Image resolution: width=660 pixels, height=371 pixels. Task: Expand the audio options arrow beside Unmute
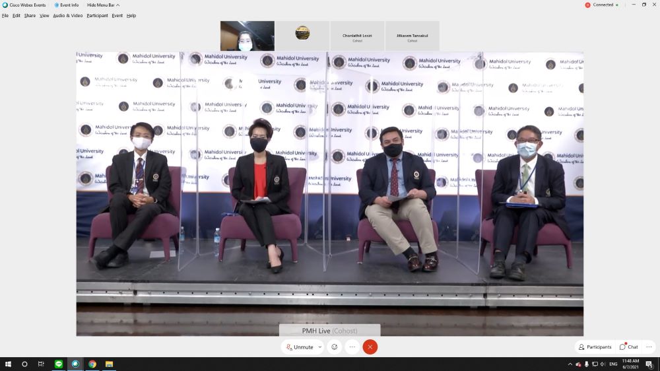320,347
